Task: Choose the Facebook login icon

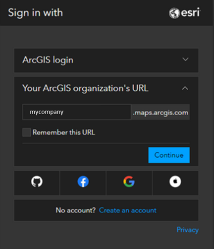Action: 83,182
